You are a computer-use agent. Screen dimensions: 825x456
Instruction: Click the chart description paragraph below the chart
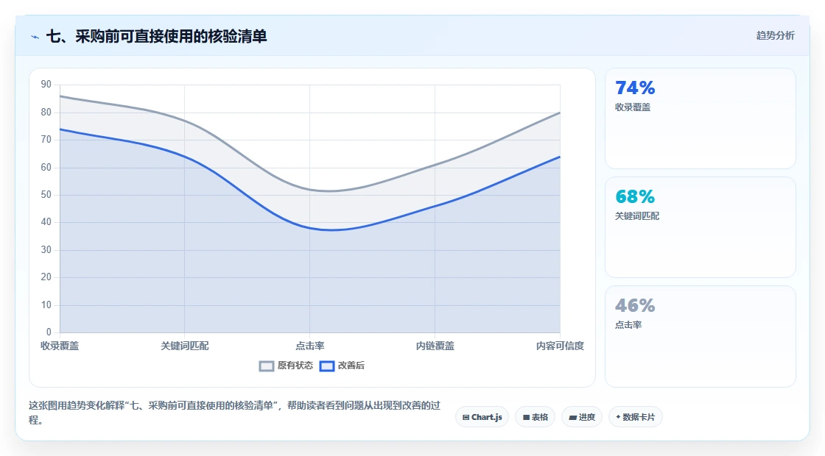pyautogui.click(x=235, y=413)
